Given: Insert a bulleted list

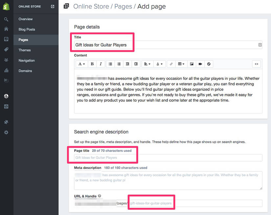Looking at the screenshot, I should coord(110,64).
